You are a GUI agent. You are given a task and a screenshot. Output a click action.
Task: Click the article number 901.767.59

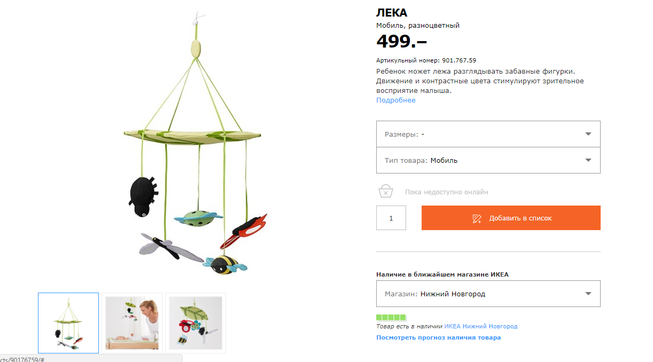tap(458, 60)
